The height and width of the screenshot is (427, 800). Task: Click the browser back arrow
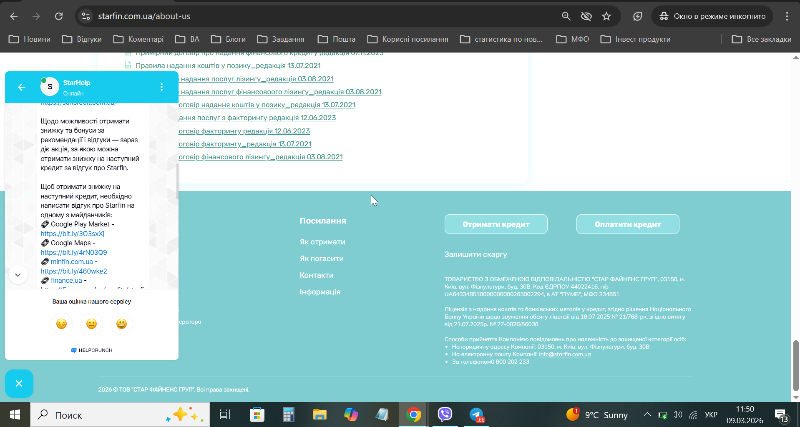point(14,16)
